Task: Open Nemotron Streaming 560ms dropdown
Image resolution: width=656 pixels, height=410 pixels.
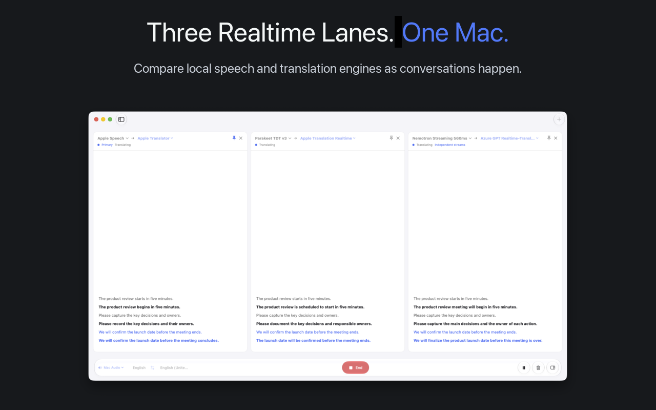Action: 442,138
